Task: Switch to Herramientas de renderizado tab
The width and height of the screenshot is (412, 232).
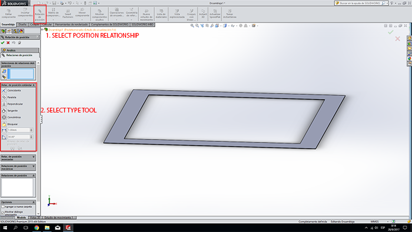Action: coord(71,24)
